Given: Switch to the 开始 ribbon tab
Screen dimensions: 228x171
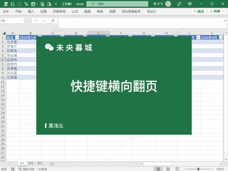Looking at the screenshot, I should 18,11.
